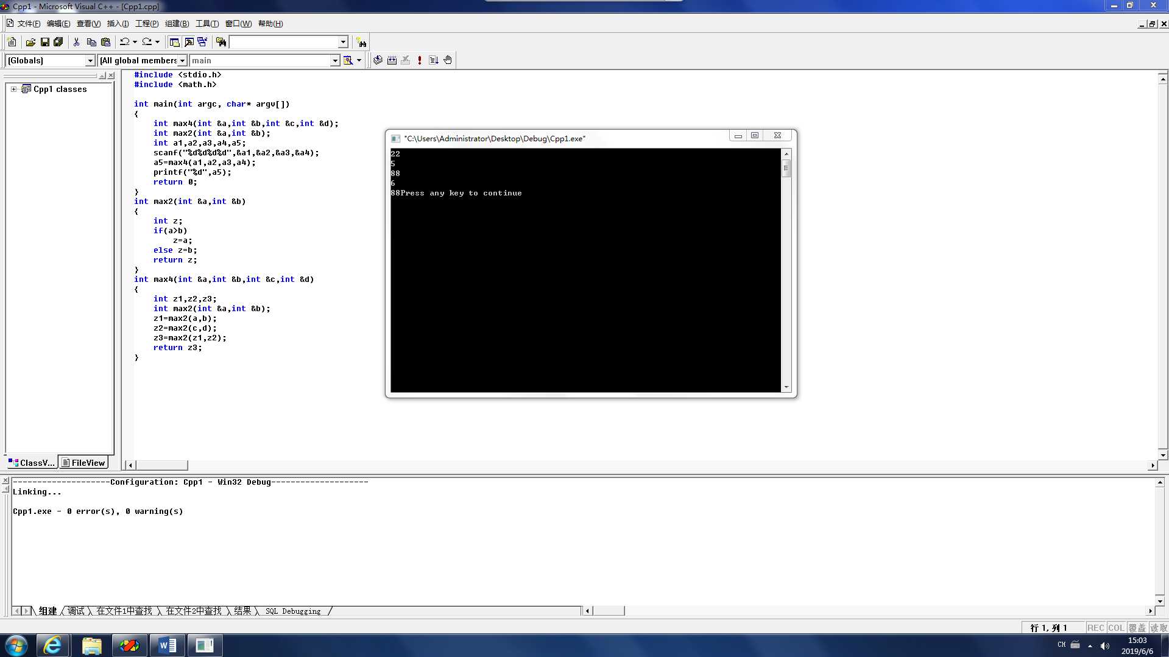Click the New Text File toolbar icon
The height and width of the screenshot is (657, 1169).
point(12,42)
